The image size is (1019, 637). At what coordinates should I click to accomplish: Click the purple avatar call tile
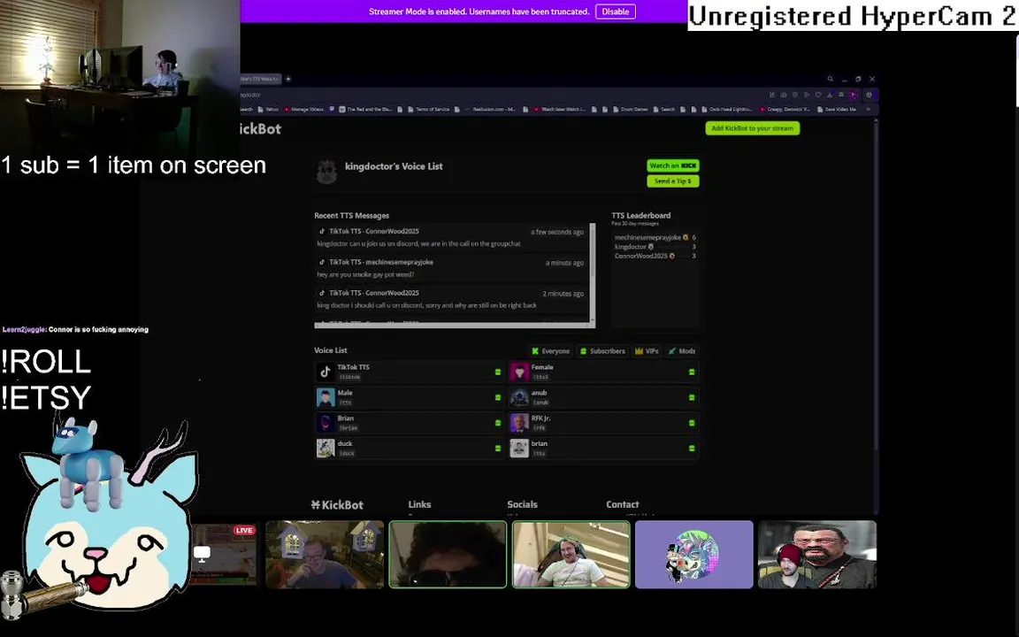(x=694, y=555)
